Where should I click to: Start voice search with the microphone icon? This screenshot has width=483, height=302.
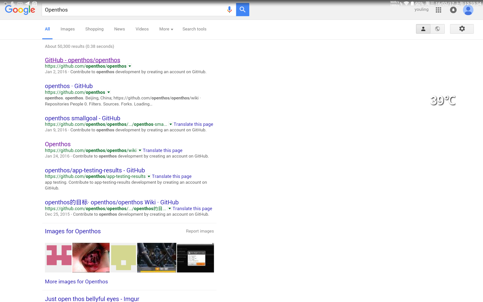click(x=229, y=10)
